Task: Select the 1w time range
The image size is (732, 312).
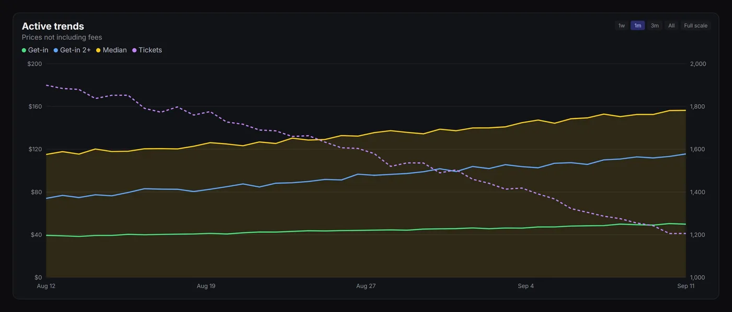Action: tap(621, 26)
